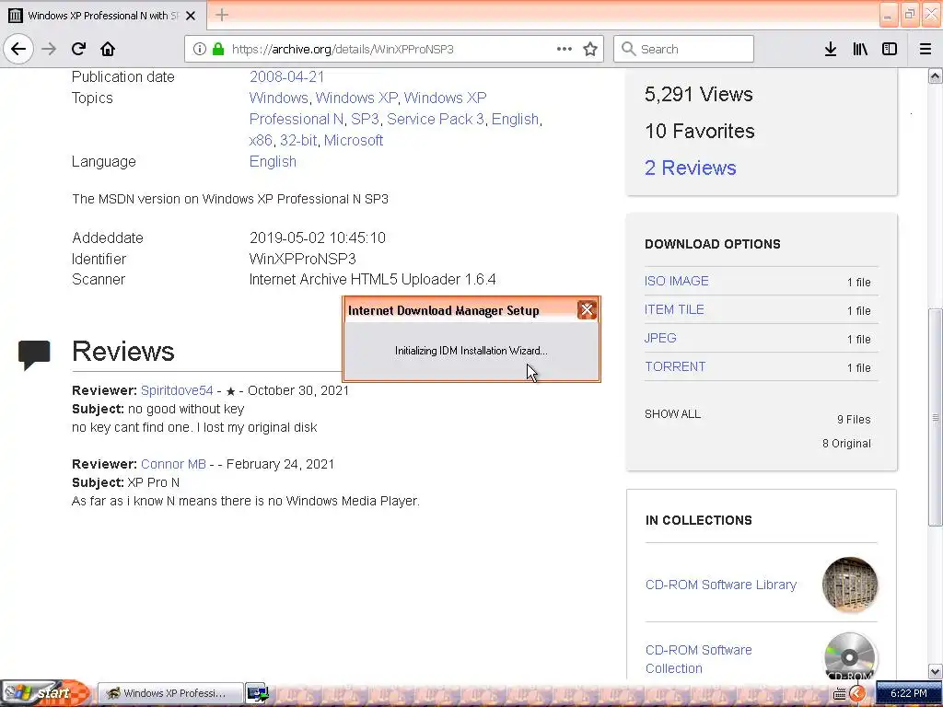Click the English language link

tap(273, 162)
